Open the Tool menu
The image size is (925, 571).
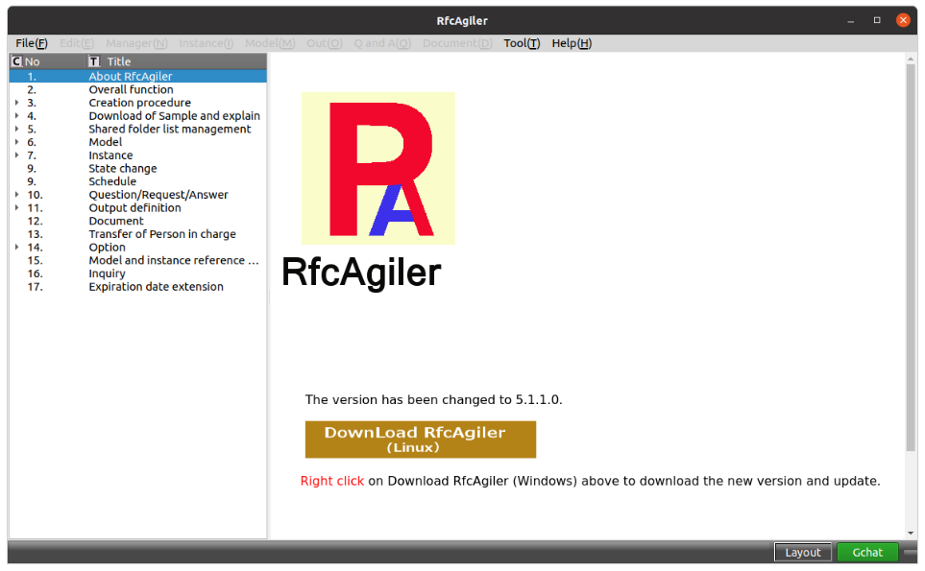click(522, 43)
